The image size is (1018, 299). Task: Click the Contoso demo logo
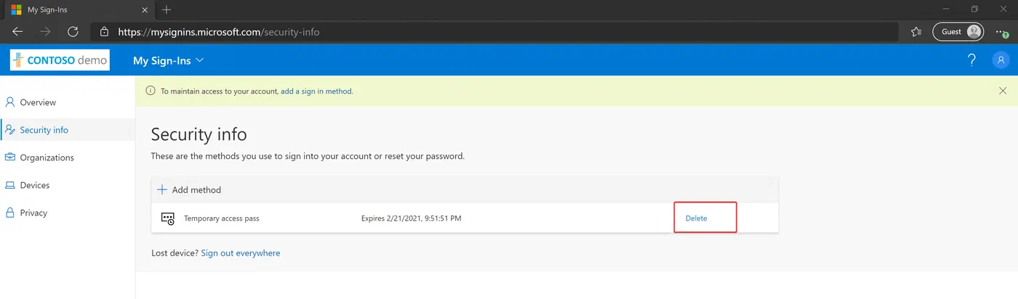pos(60,60)
